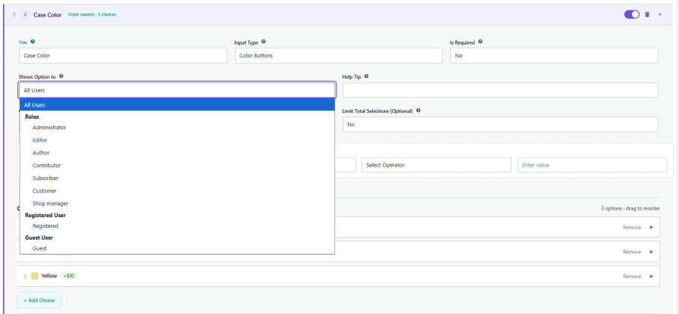The width and height of the screenshot is (679, 314).
Task: Click the help icon beside Shows Option to
Action: (61, 76)
